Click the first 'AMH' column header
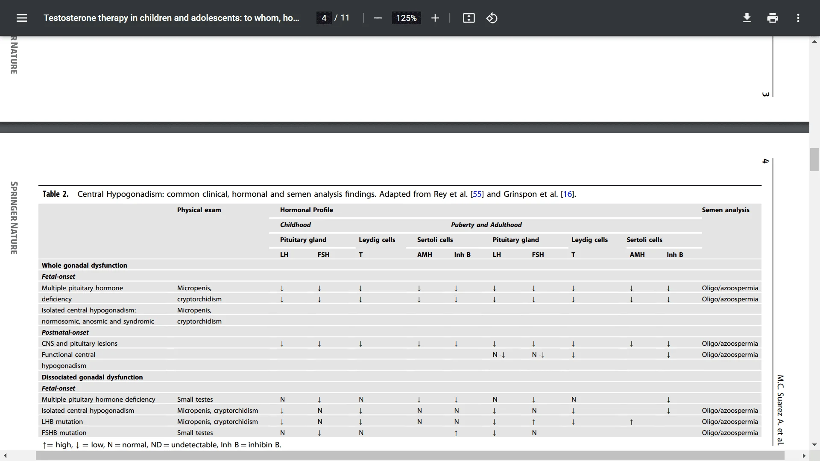The height and width of the screenshot is (461, 820). pyautogui.click(x=425, y=255)
